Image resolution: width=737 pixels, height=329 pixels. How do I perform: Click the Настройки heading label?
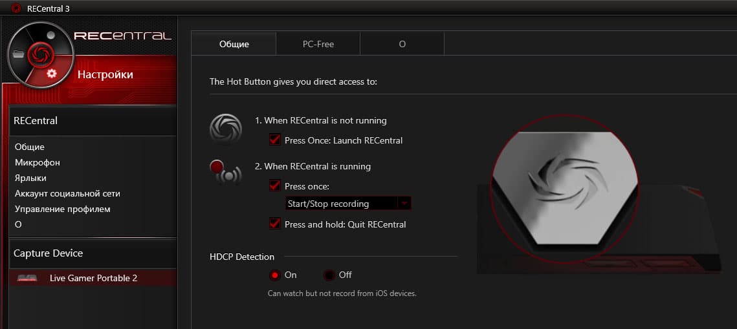pos(105,74)
